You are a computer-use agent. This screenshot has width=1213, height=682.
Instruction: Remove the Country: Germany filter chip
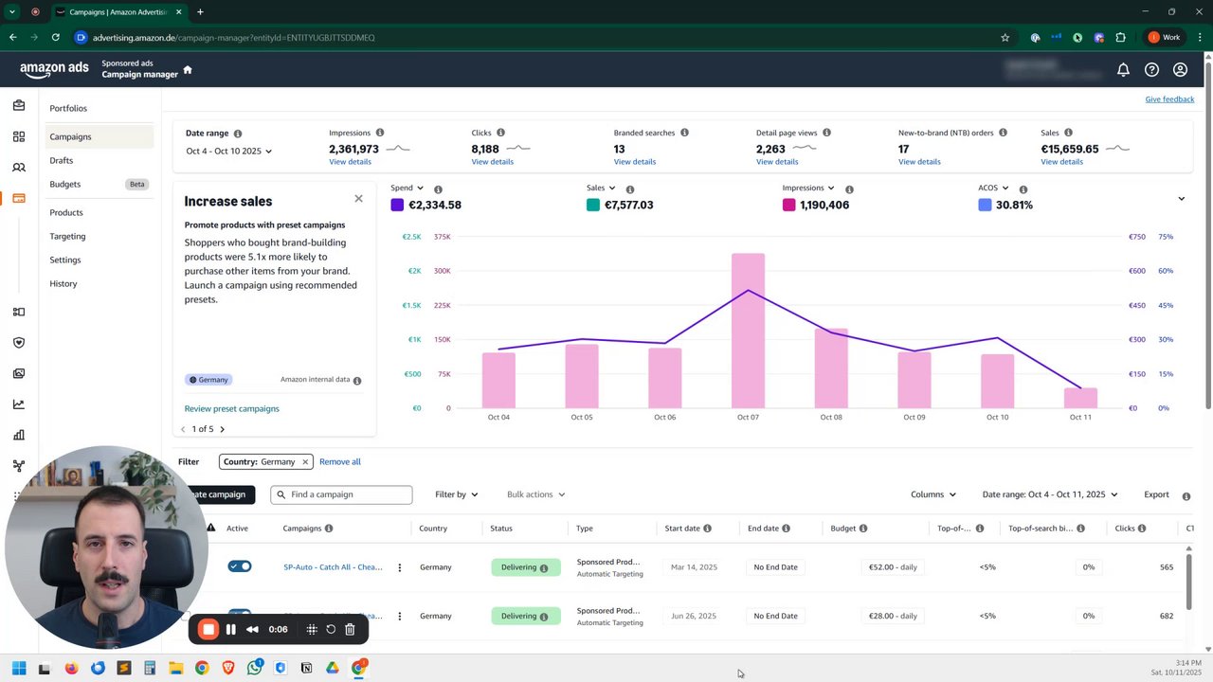pyautogui.click(x=305, y=461)
